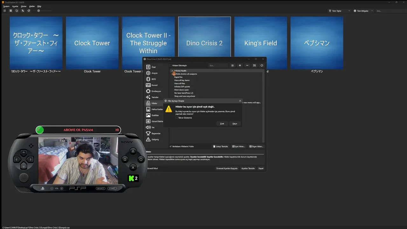407x229 pixels.
Task: Select Shop and save anywhere cheat
Action: [x=185, y=96]
